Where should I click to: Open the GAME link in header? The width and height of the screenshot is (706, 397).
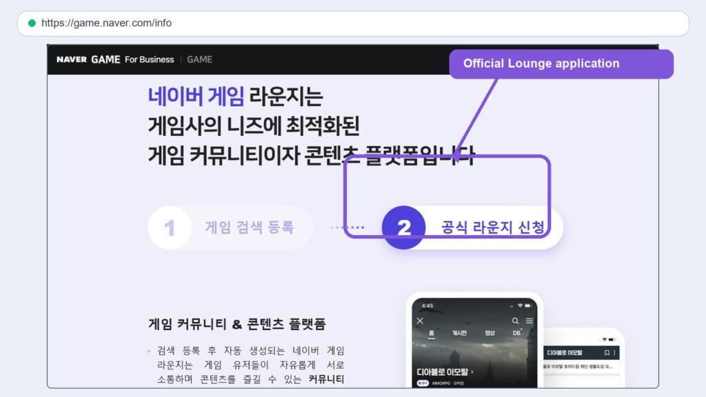click(199, 59)
